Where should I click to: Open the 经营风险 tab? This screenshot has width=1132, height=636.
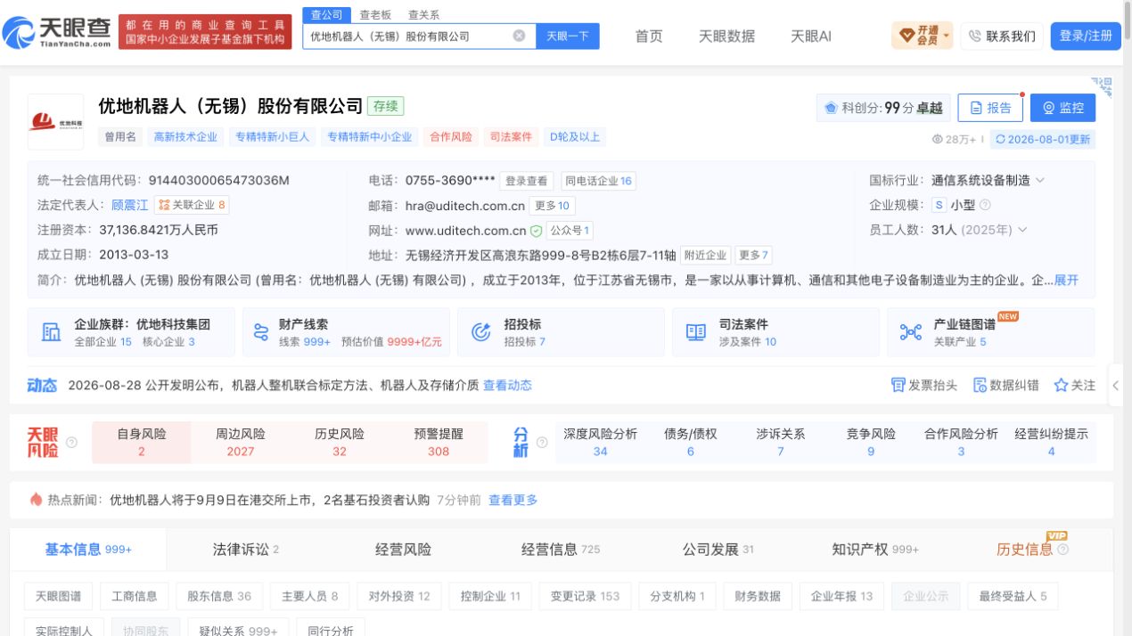(403, 550)
